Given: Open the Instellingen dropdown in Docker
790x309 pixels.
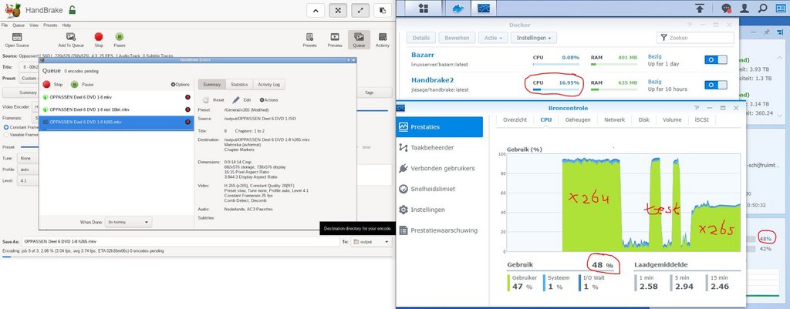Looking at the screenshot, I should point(534,38).
